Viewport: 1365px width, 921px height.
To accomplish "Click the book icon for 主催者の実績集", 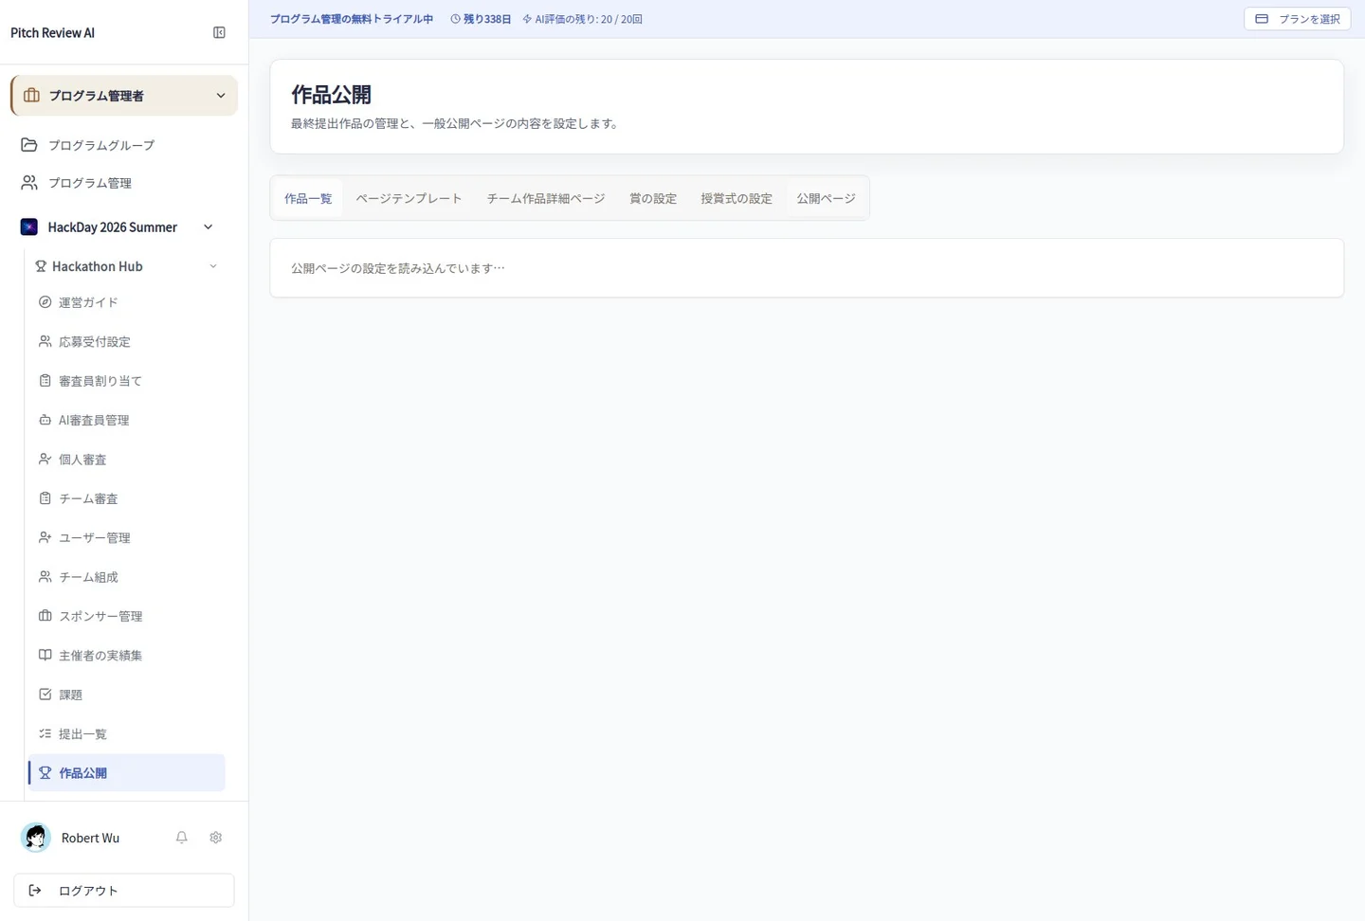I will coord(45,656).
